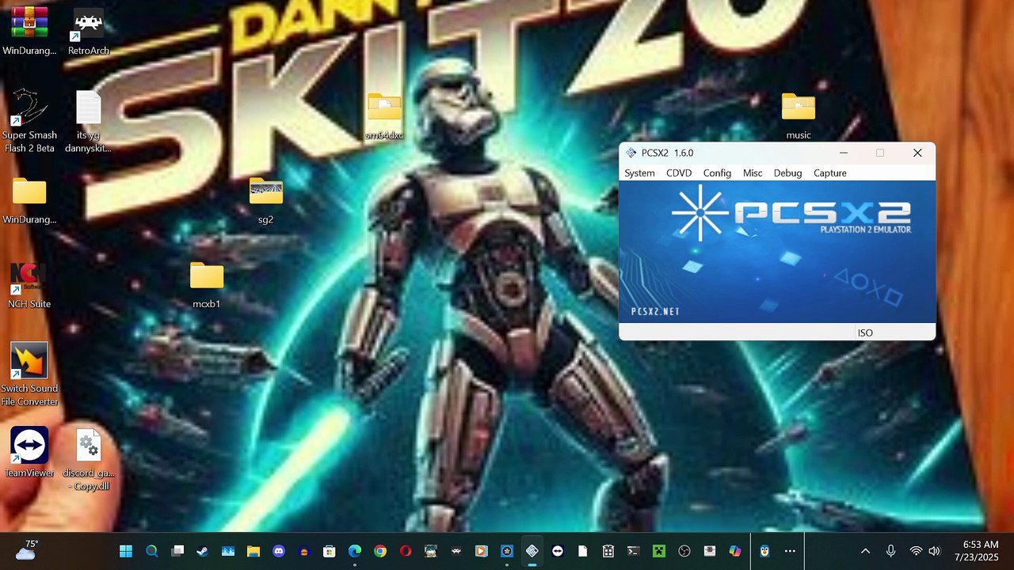
Task: Select the mcxb1 folder icon
Action: point(207,285)
